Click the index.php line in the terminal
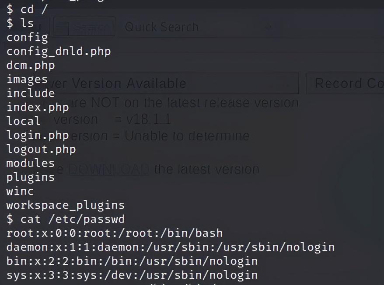This screenshot has height=285, width=384. coord(38,108)
